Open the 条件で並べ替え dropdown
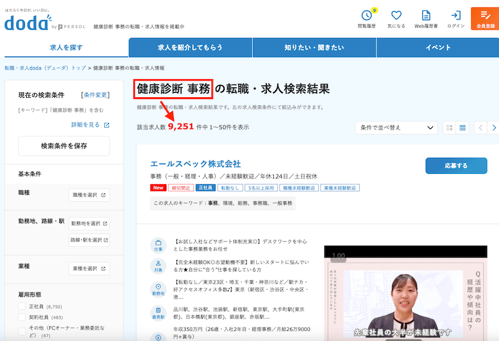 pos(396,128)
